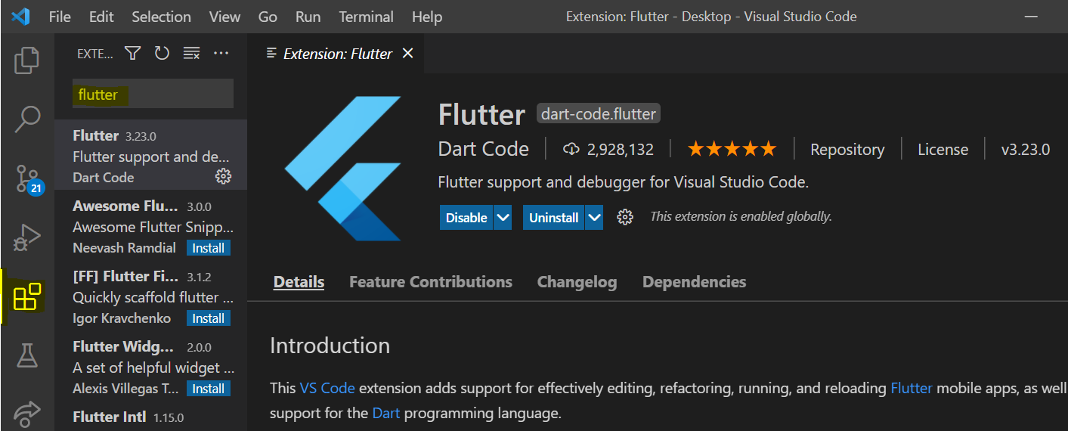Click the five-star rating
The image size is (1068, 431).
coord(732,149)
